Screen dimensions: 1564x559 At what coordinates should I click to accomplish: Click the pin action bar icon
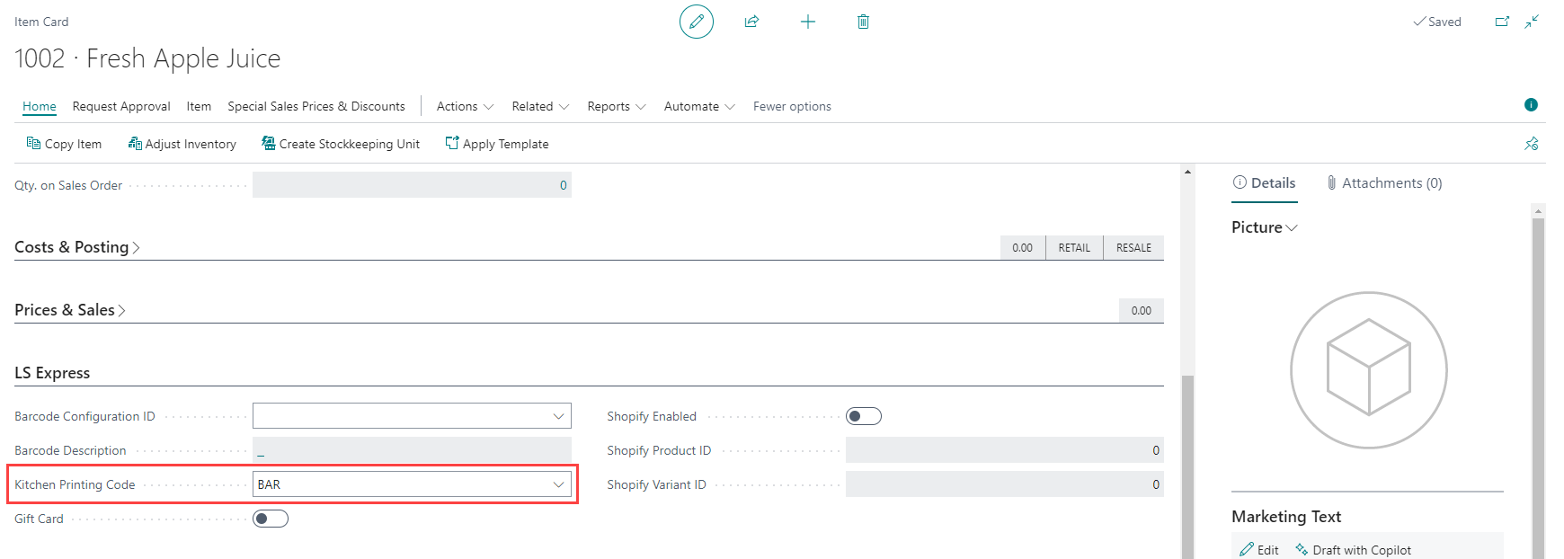1532,144
